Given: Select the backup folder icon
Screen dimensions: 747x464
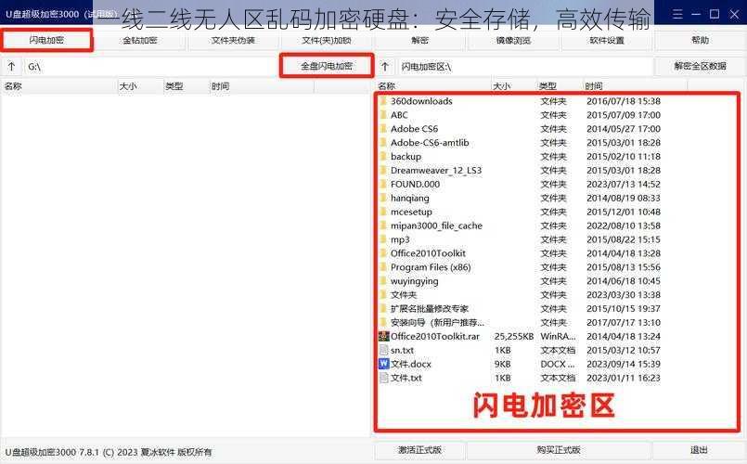Looking at the screenshot, I should (383, 156).
